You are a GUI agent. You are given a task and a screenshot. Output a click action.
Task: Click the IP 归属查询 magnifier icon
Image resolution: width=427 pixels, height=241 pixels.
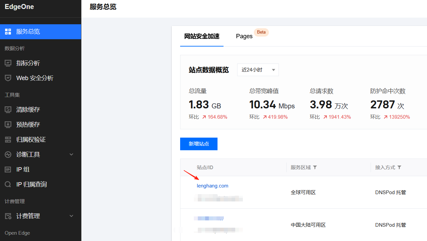coord(8,184)
